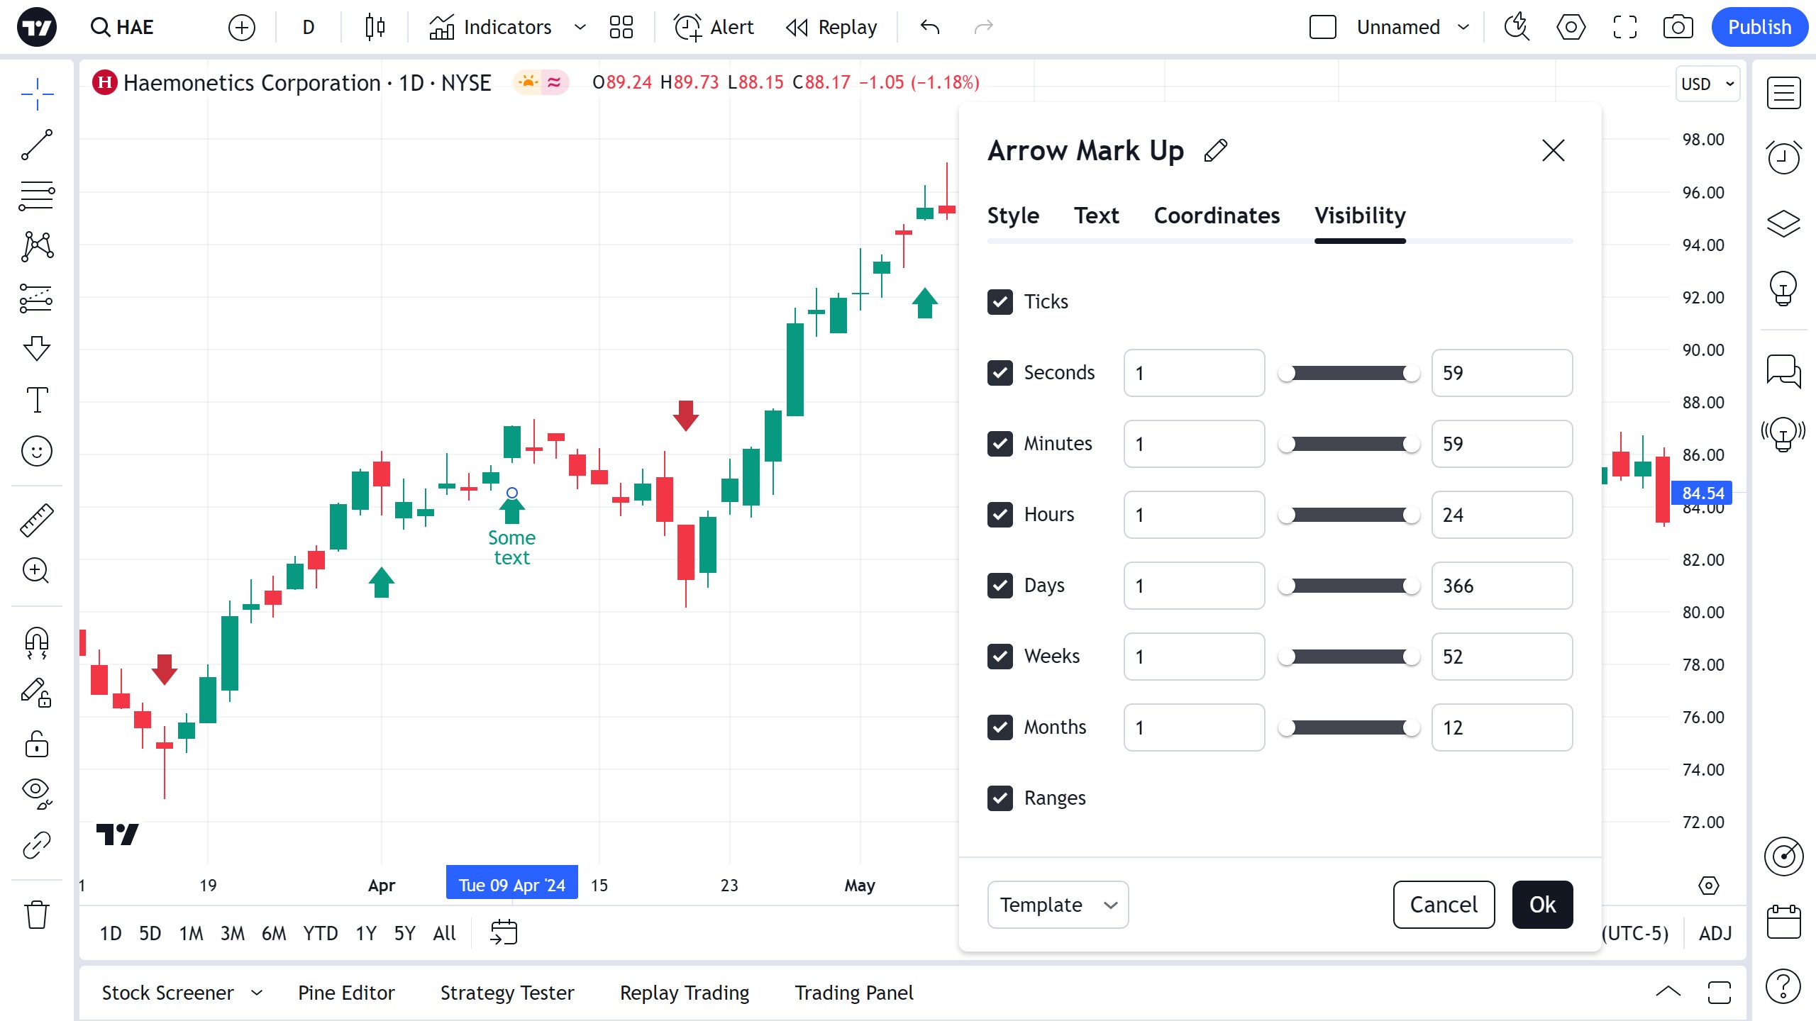Uncheck the Ticks visibility checkbox

(x=1000, y=301)
